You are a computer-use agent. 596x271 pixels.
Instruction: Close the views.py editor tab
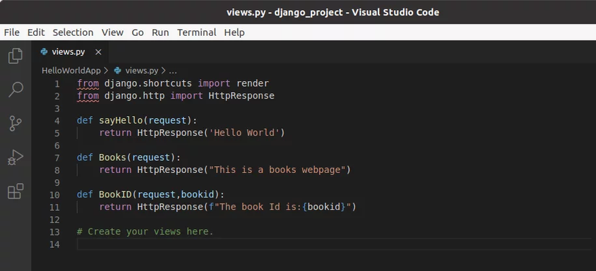98,52
